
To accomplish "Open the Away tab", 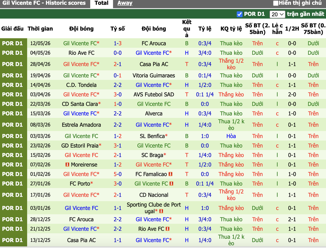I will 125,3.
